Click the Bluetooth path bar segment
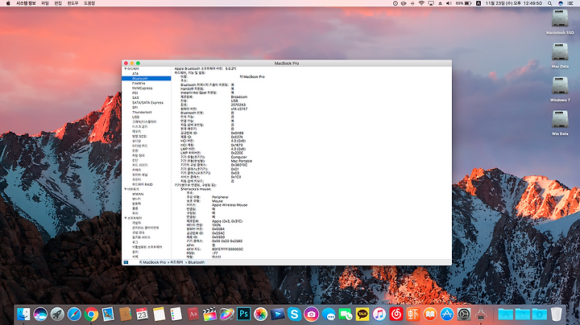The width and height of the screenshot is (580, 325). click(x=197, y=262)
